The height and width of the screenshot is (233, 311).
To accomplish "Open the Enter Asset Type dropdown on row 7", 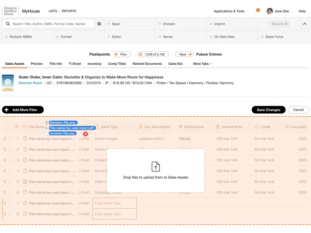I will [x=114, y=203].
